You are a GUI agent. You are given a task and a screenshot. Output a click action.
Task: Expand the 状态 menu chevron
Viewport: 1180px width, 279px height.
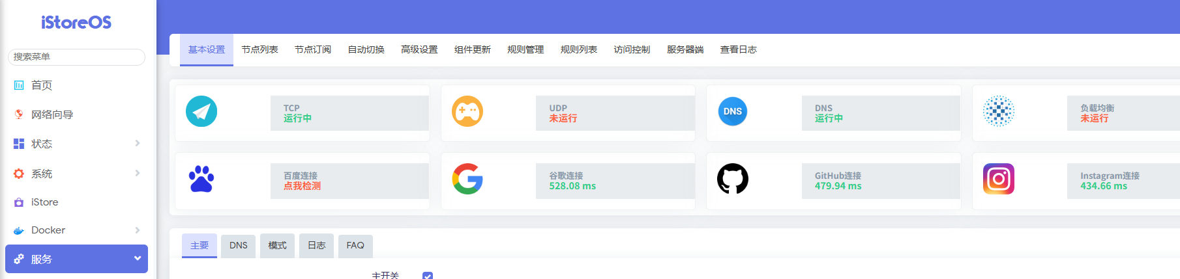[x=138, y=143]
